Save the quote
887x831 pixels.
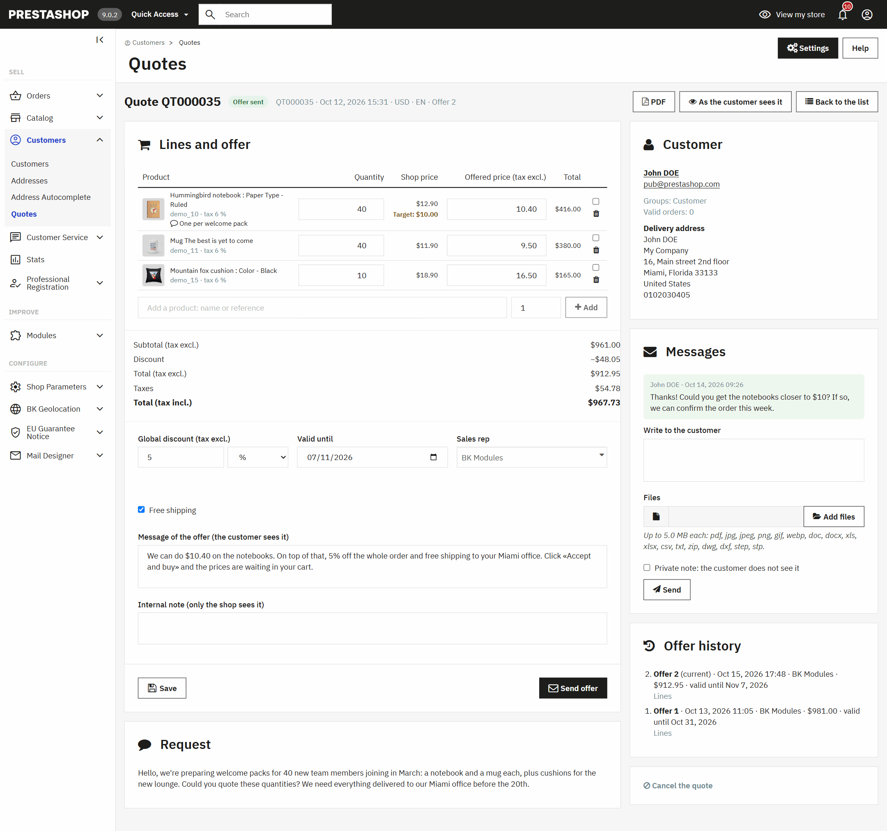click(x=161, y=688)
